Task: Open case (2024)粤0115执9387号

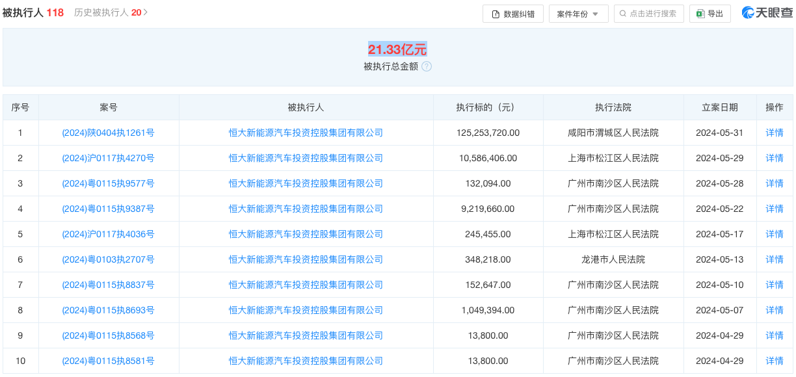Action: (108, 209)
